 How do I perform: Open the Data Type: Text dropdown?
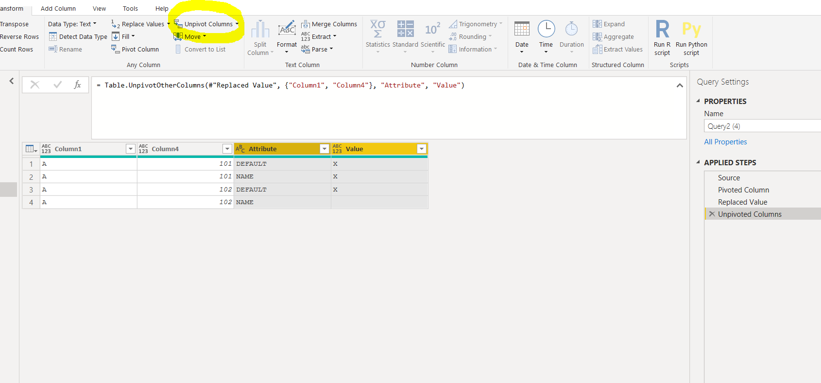(72, 24)
